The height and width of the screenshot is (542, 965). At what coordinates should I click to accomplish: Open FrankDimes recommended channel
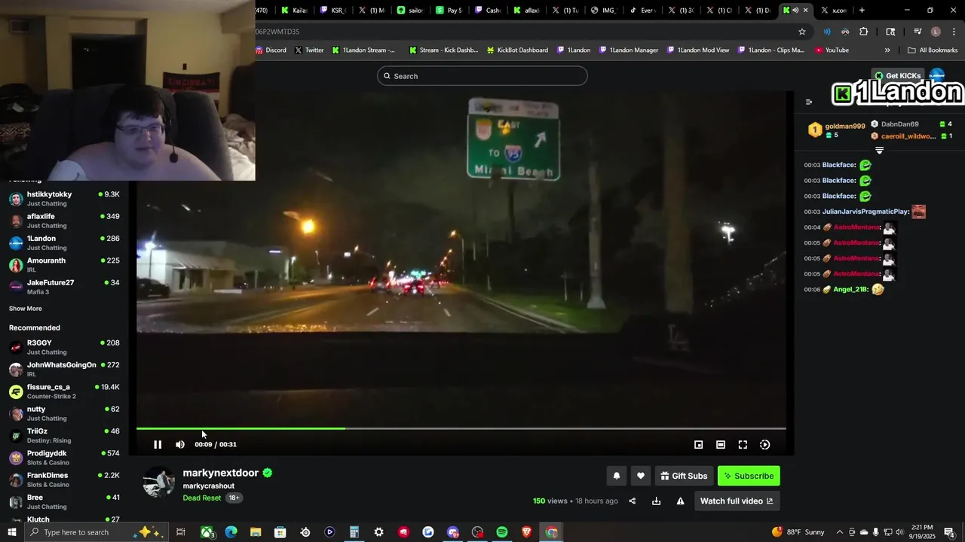pyautogui.click(x=64, y=480)
